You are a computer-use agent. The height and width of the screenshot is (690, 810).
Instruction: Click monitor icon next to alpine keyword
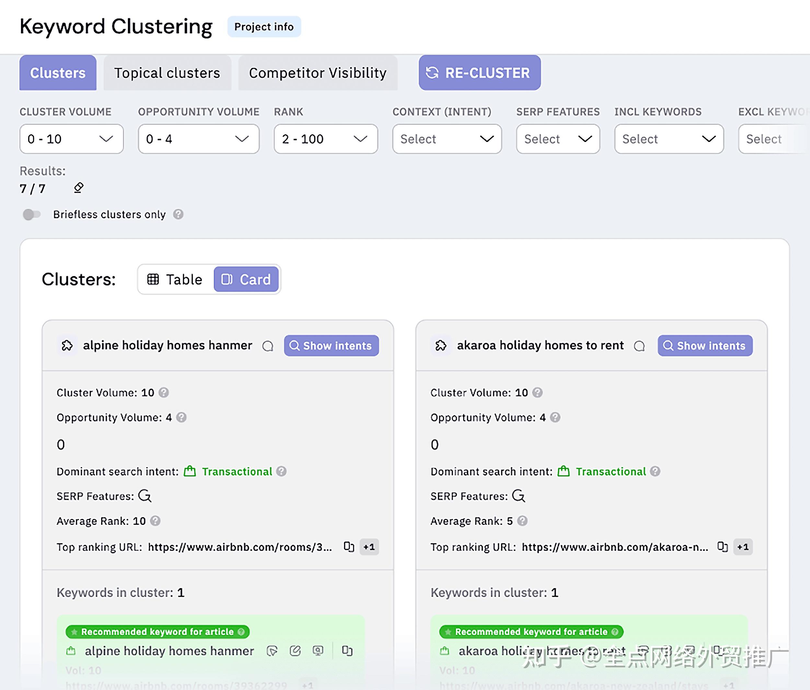318,651
